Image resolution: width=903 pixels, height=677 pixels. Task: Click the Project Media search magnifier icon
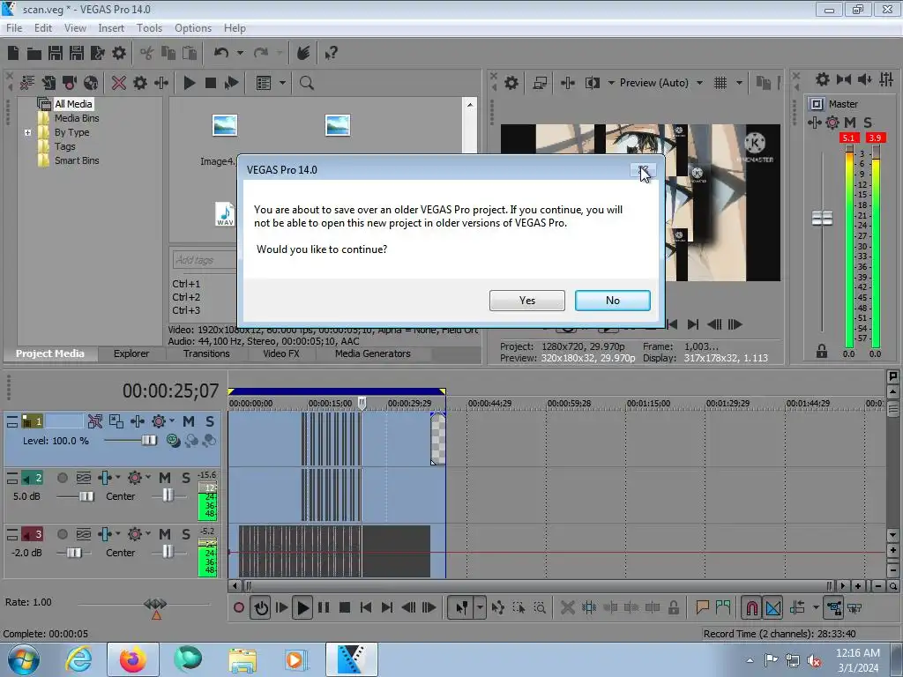click(306, 83)
